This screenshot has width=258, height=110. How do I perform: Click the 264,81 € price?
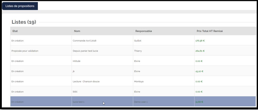[200, 51]
